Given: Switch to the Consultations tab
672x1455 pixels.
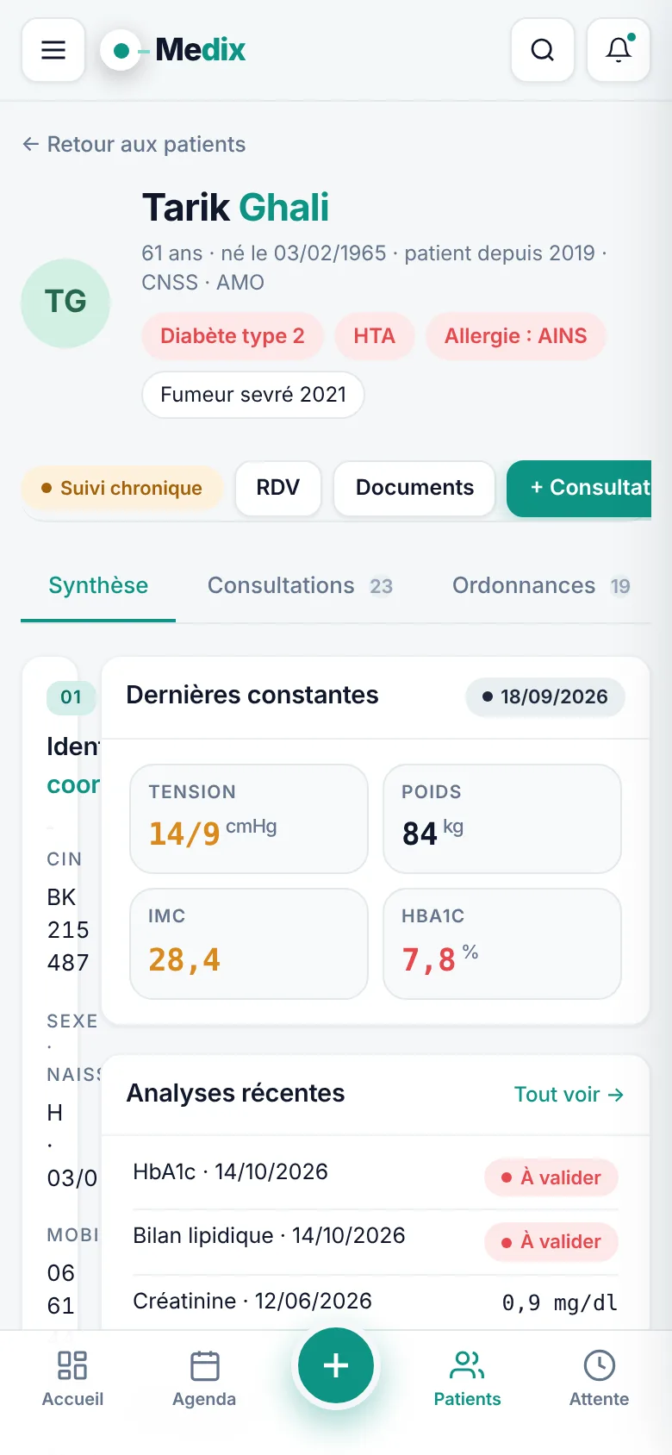Looking at the screenshot, I should pyautogui.click(x=300, y=585).
